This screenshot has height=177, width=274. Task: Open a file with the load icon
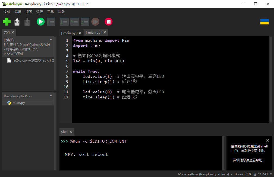[x=17, y=22]
